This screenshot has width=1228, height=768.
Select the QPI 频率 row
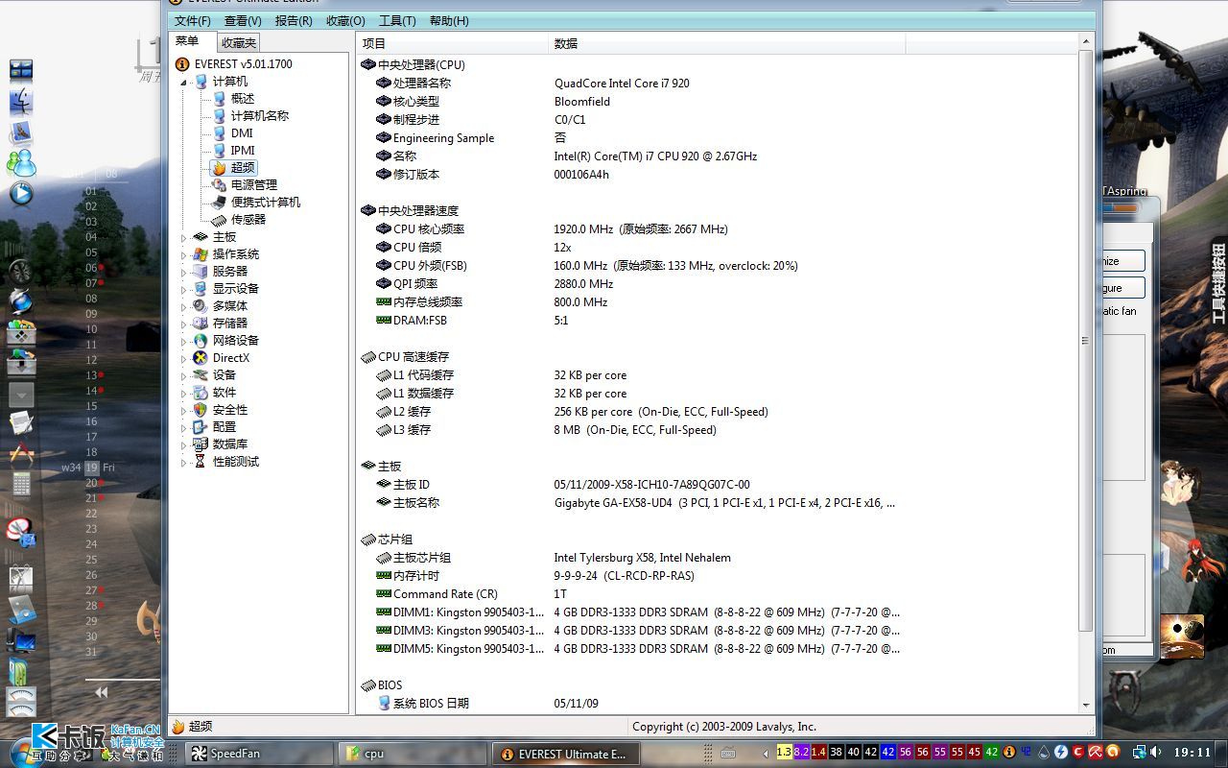(x=717, y=284)
